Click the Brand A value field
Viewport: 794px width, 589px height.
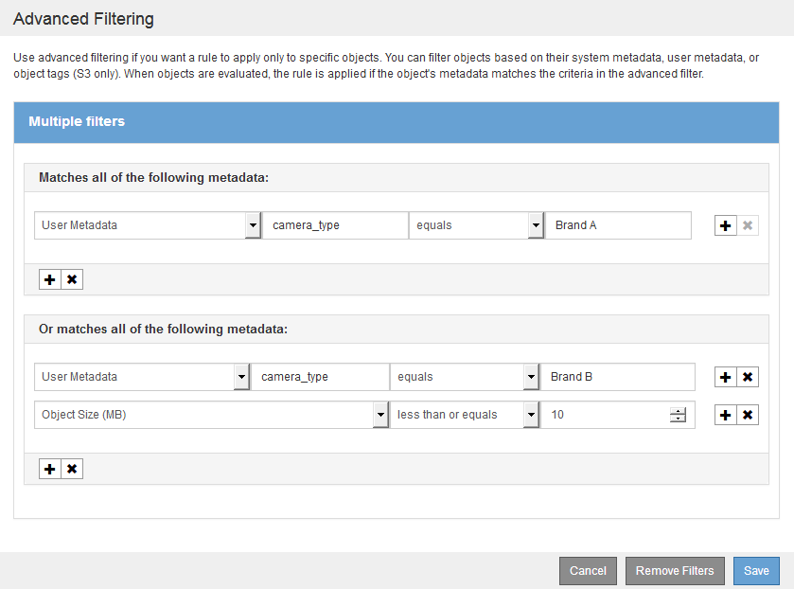click(618, 225)
